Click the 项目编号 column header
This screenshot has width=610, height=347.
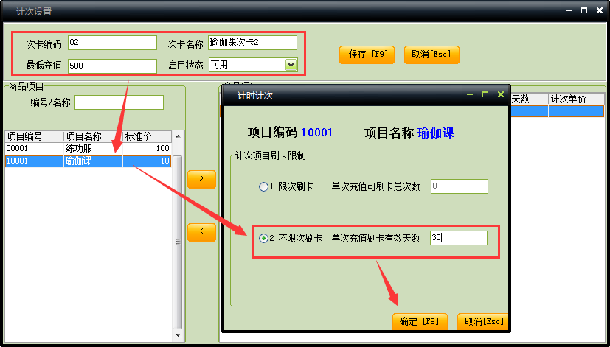click(34, 137)
